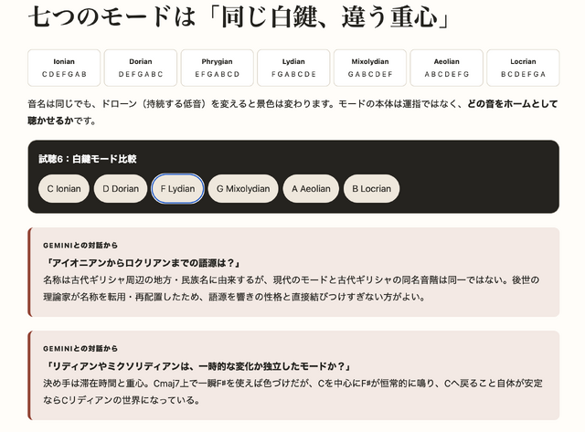This screenshot has width=585, height=432.
Task: Play the B Locrian sample
Action: (x=372, y=189)
